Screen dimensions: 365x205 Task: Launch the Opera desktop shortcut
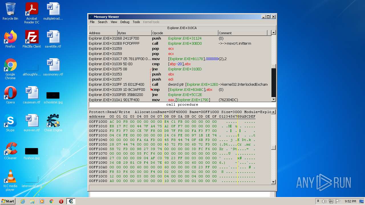(x=10, y=95)
